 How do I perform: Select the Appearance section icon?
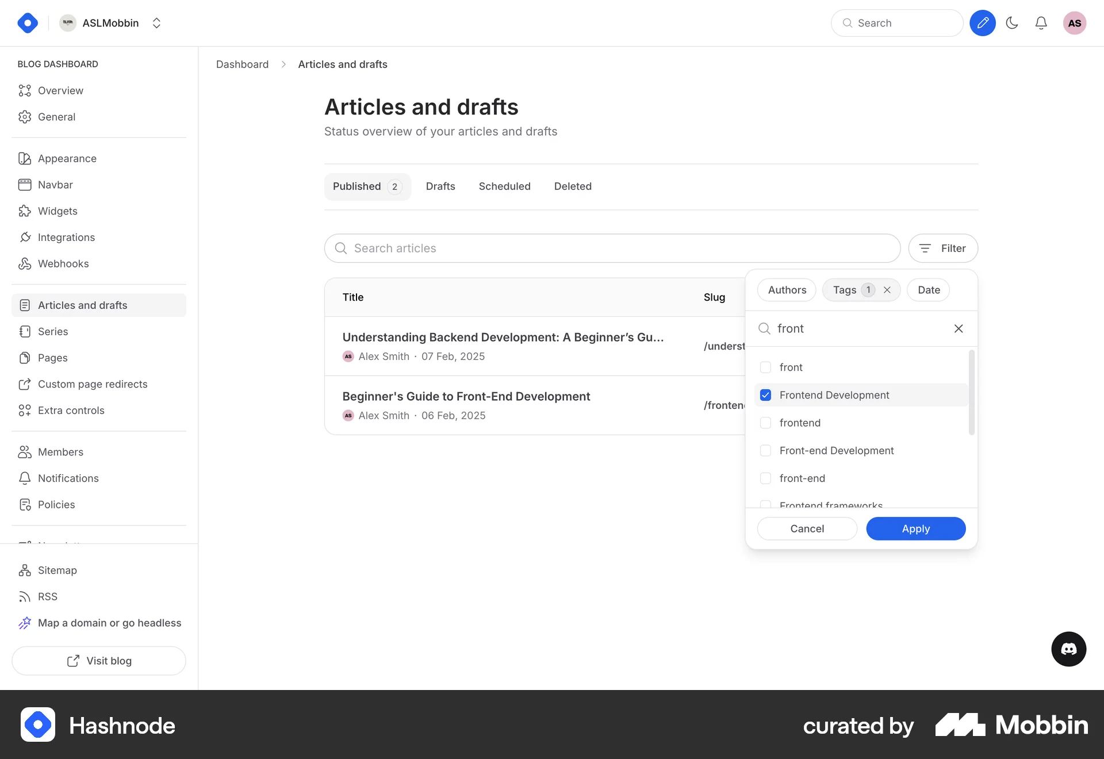24,158
